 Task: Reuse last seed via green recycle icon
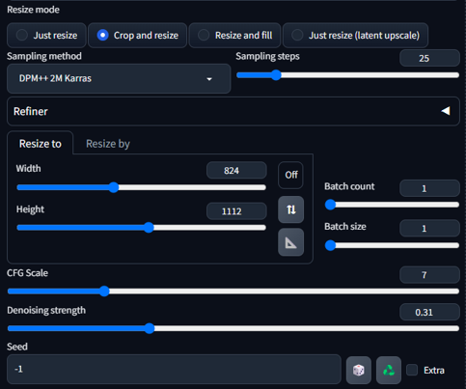(x=389, y=370)
